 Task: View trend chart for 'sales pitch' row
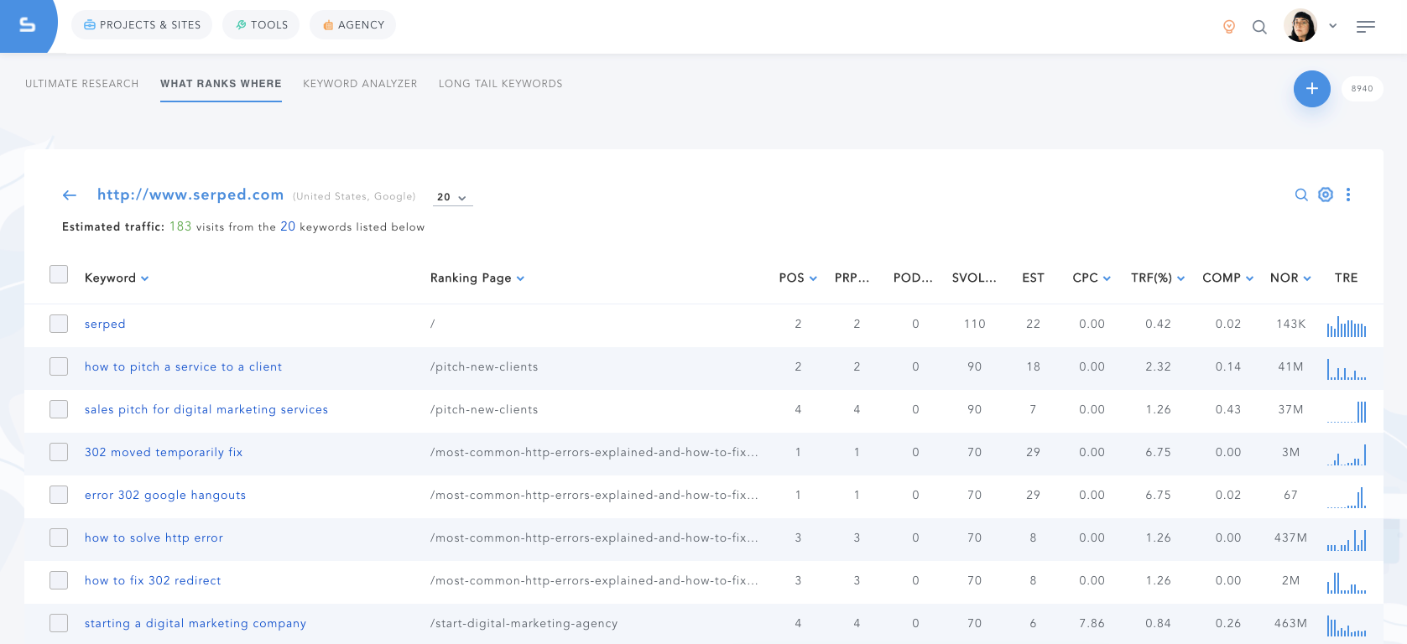[x=1347, y=412]
